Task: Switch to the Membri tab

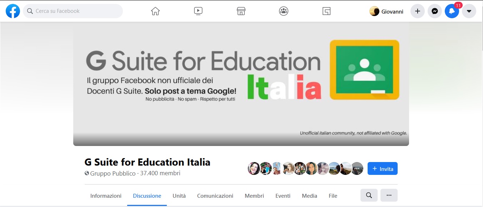Action: click(254, 196)
